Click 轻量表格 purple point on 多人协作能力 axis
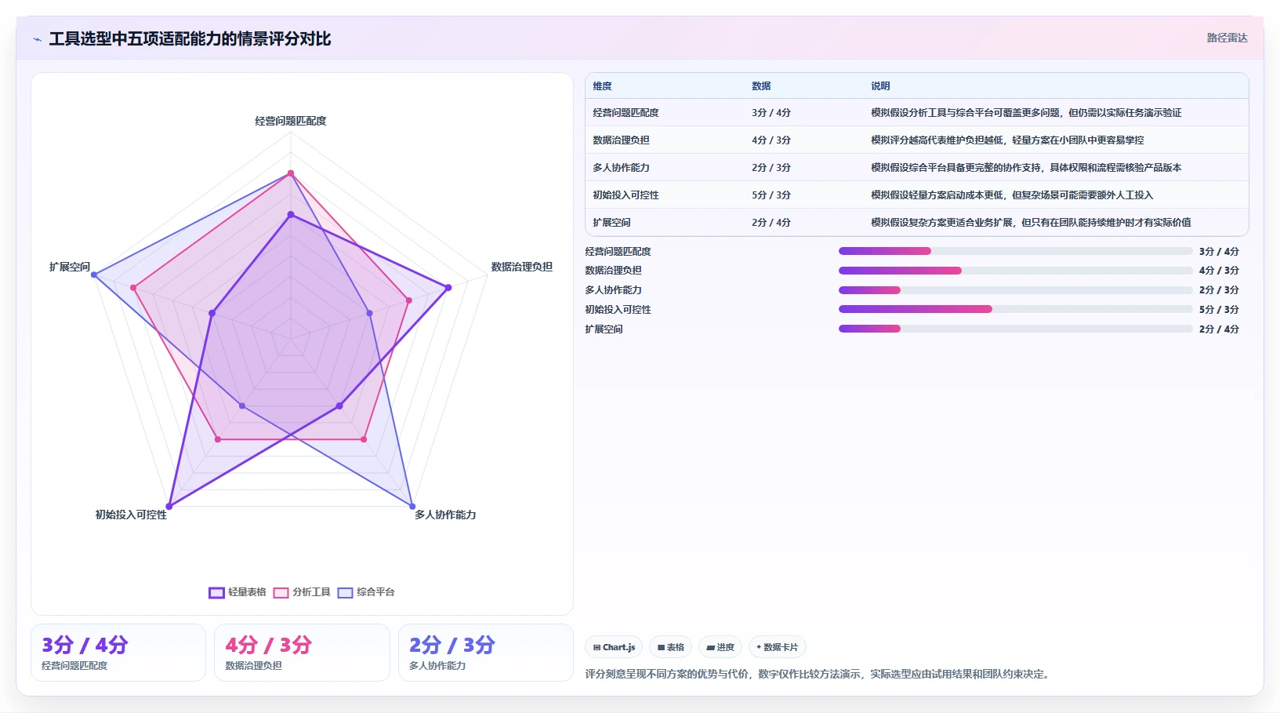The height and width of the screenshot is (713, 1280). tap(339, 406)
